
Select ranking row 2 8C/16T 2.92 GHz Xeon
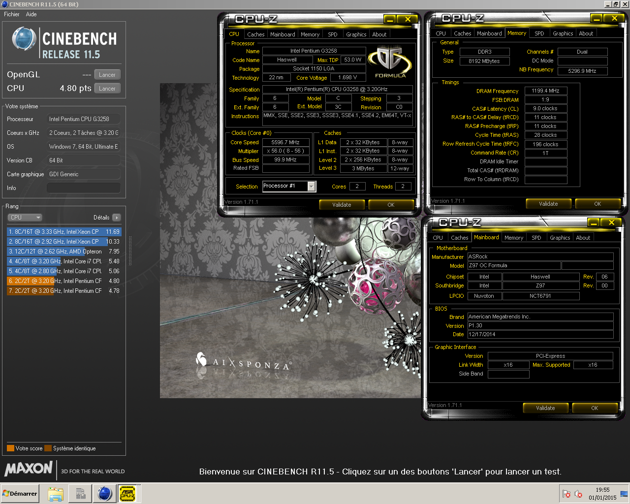(64, 242)
